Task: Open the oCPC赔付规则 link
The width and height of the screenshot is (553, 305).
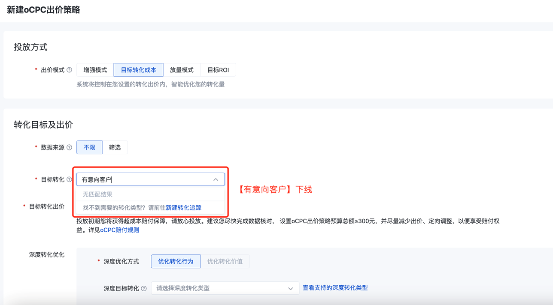Action: point(120,230)
